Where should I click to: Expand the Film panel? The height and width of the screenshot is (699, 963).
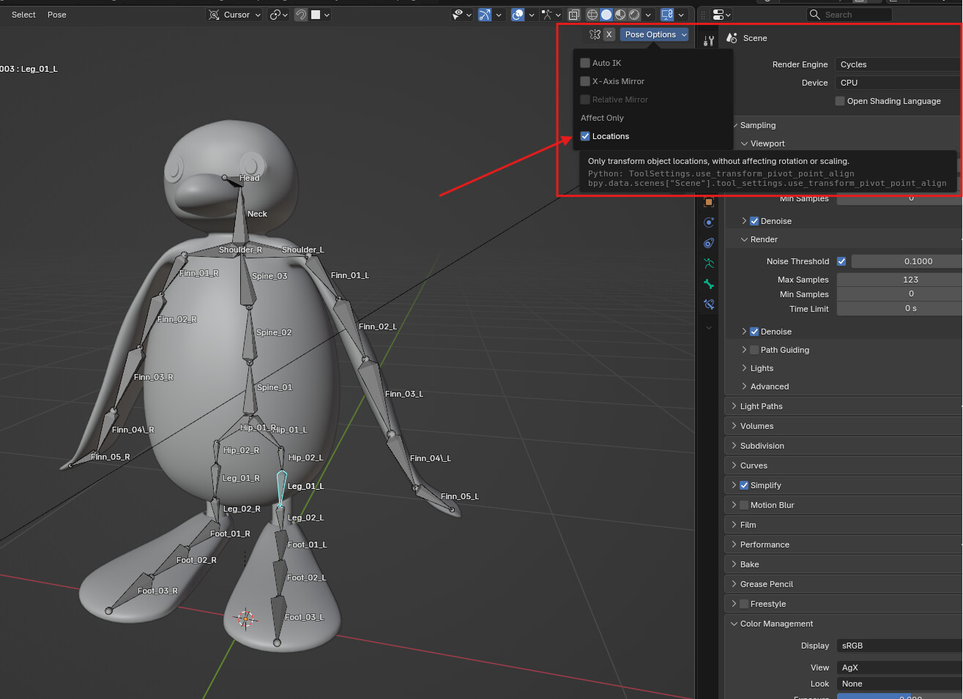coord(844,525)
